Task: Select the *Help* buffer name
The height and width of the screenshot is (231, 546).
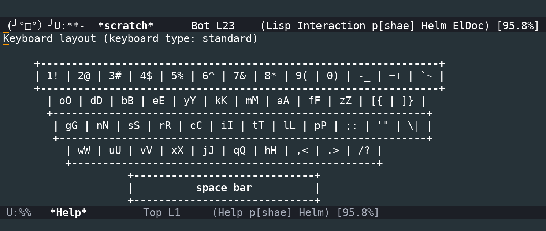Action: tap(68, 212)
